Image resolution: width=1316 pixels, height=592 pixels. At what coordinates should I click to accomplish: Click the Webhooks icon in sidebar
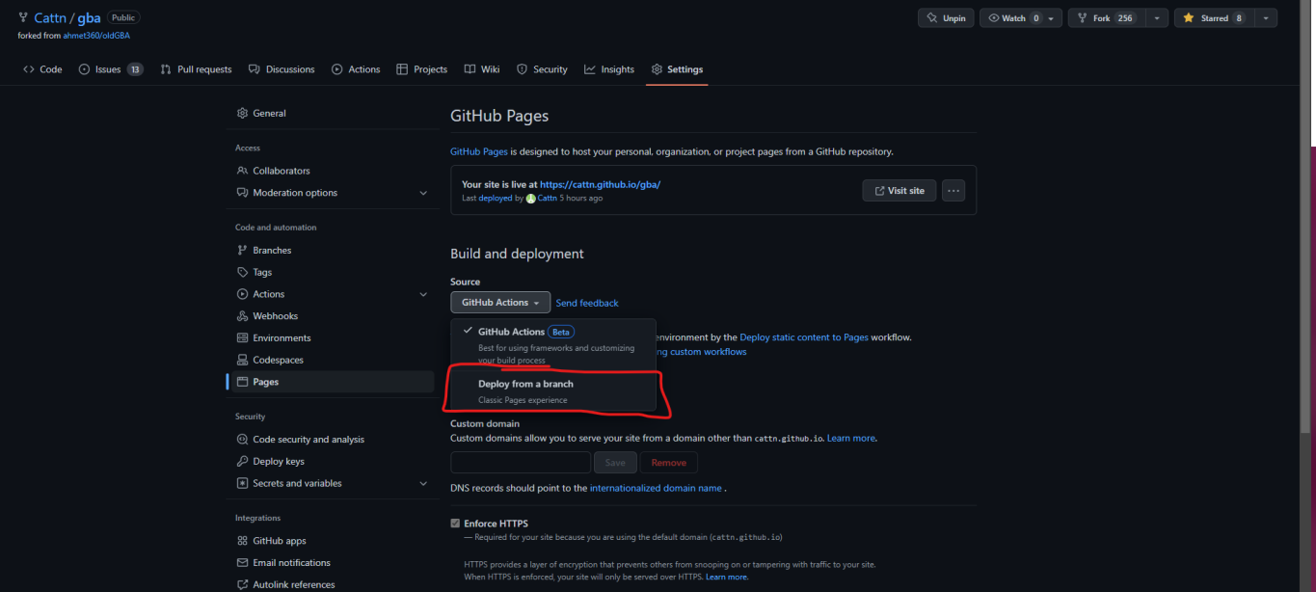[243, 316]
